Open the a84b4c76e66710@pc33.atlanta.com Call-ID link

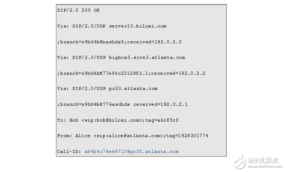pyautogui.click(x=131, y=152)
